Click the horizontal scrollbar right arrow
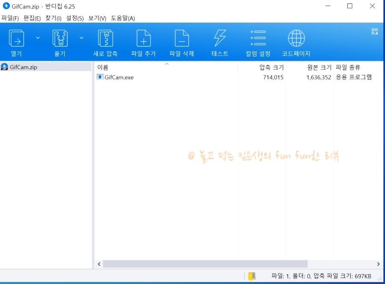 pyautogui.click(x=378, y=264)
